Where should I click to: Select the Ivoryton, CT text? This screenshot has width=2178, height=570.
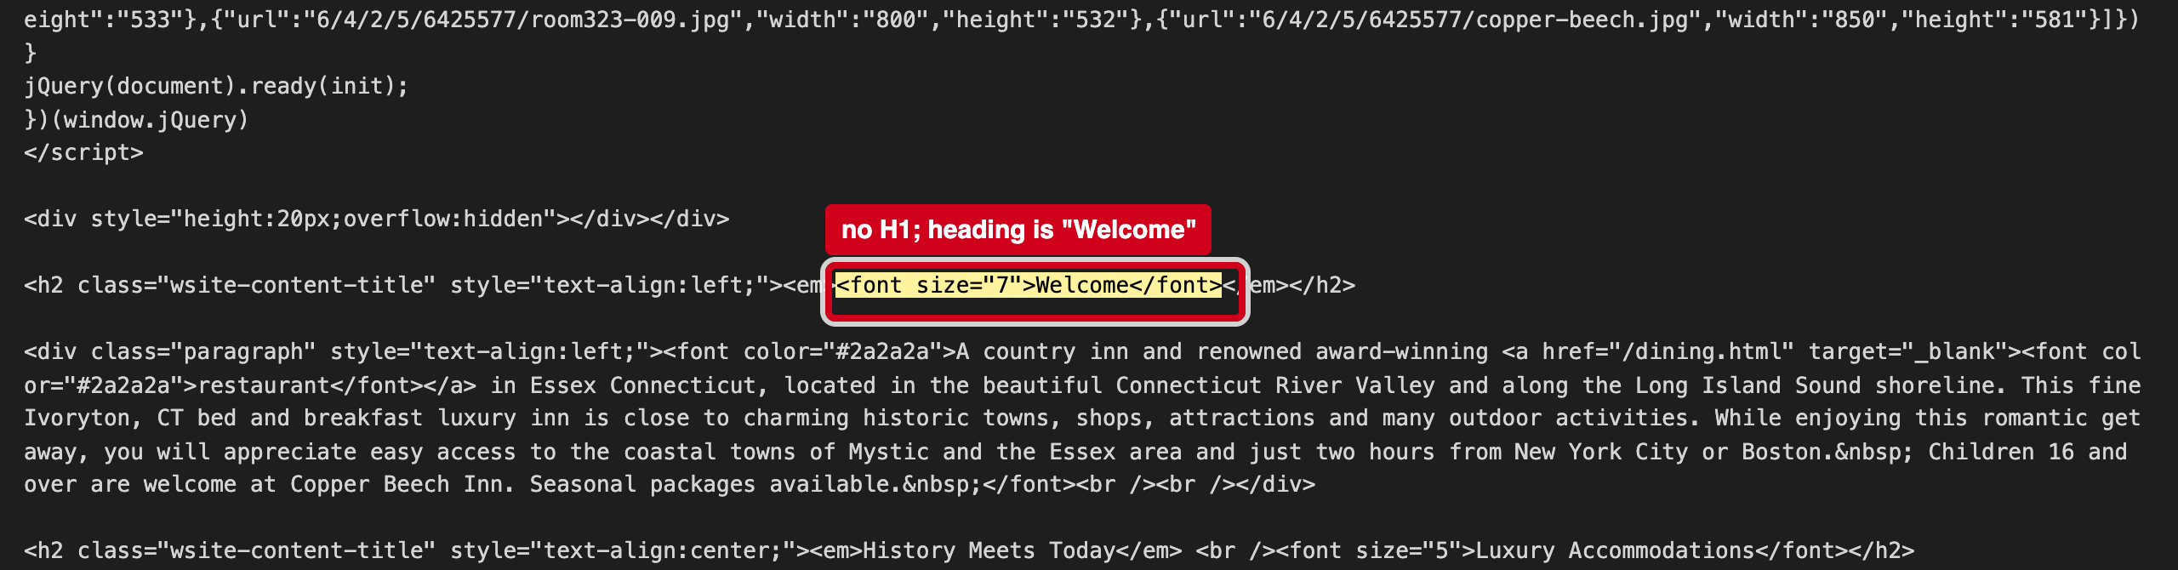pos(104,418)
